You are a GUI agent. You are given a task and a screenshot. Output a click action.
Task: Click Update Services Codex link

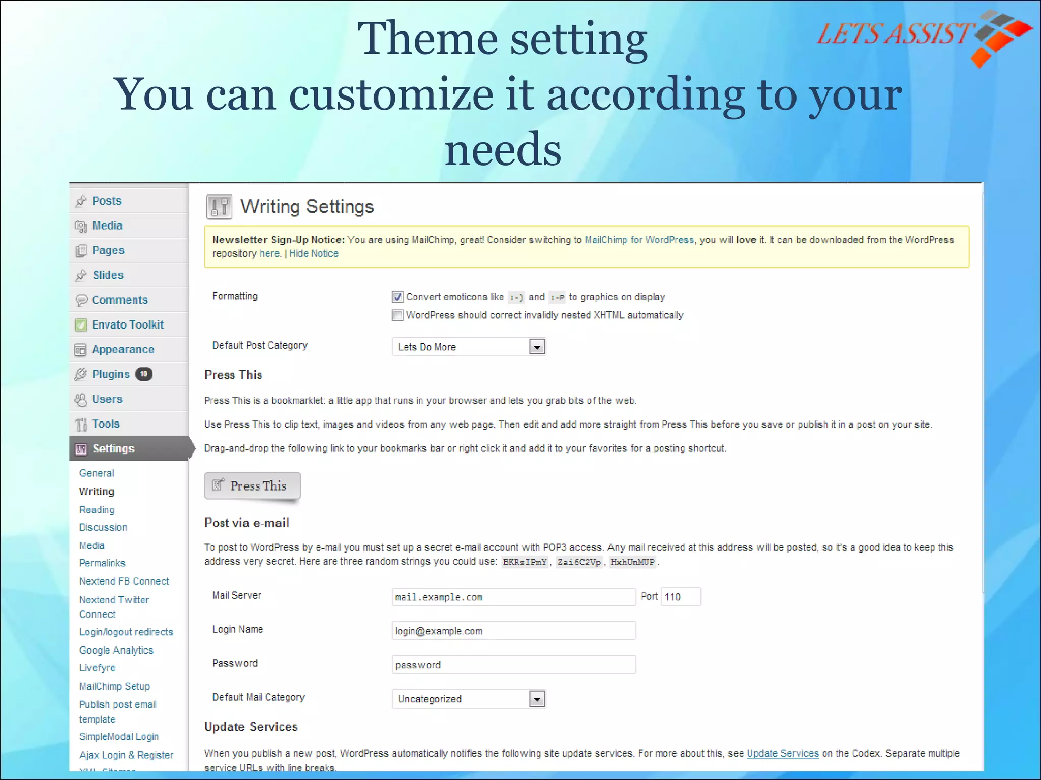783,754
